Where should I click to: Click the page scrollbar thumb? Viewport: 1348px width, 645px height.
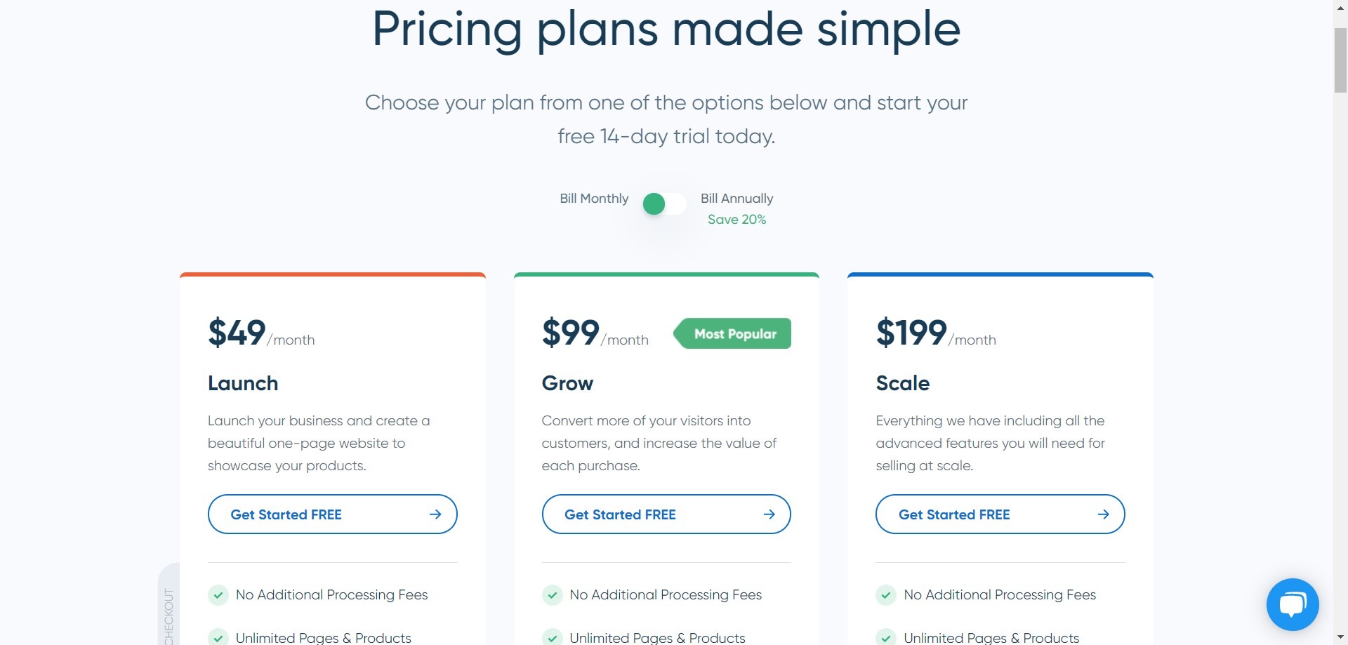pyautogui.click(x=1340, y=60)
